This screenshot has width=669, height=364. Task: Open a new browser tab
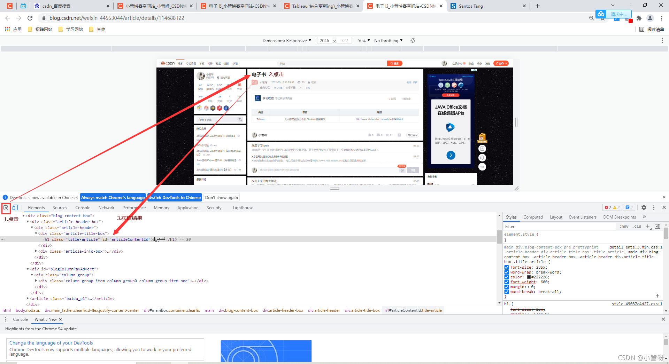(x=538, y=6)
